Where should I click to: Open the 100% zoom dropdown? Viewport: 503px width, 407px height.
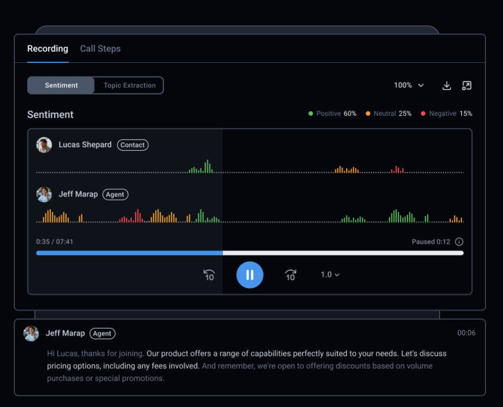[x=409, y=85]
